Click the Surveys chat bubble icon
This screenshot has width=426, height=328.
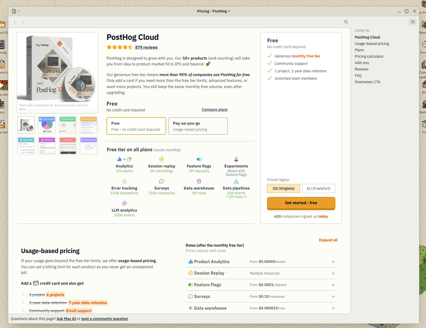162,181
